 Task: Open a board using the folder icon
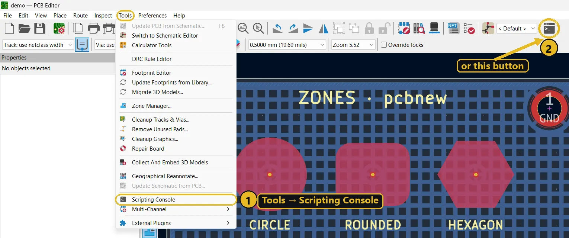pyautogui.click(x=25, y=28)
